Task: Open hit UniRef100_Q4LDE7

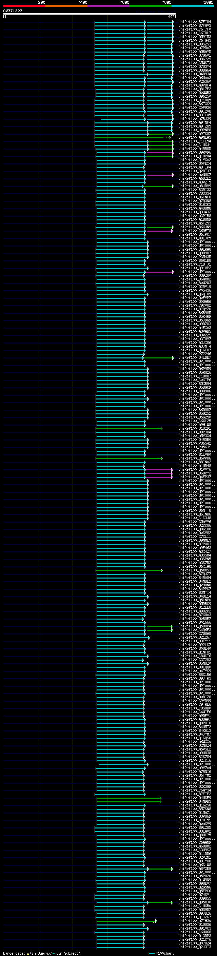Action: click(x=195, y=358)
